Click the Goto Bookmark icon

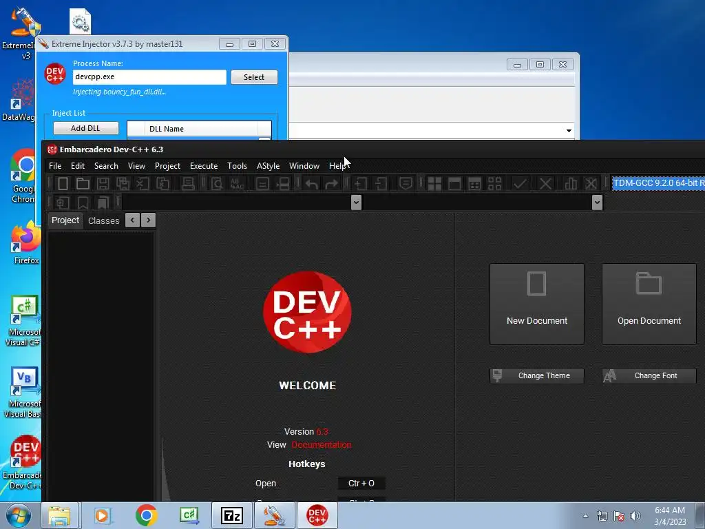(103, 203)
